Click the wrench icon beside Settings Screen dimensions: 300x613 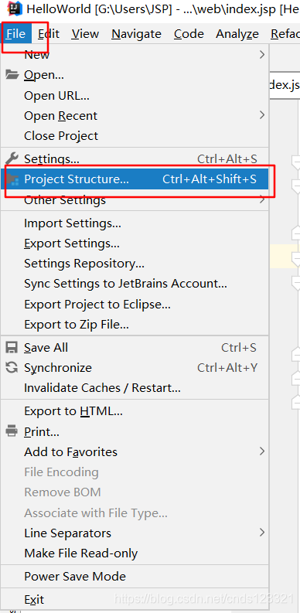[x=12, y=158]
